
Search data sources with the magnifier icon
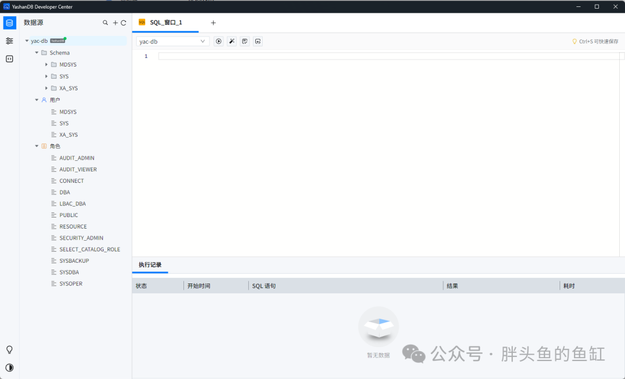[105, 23]
